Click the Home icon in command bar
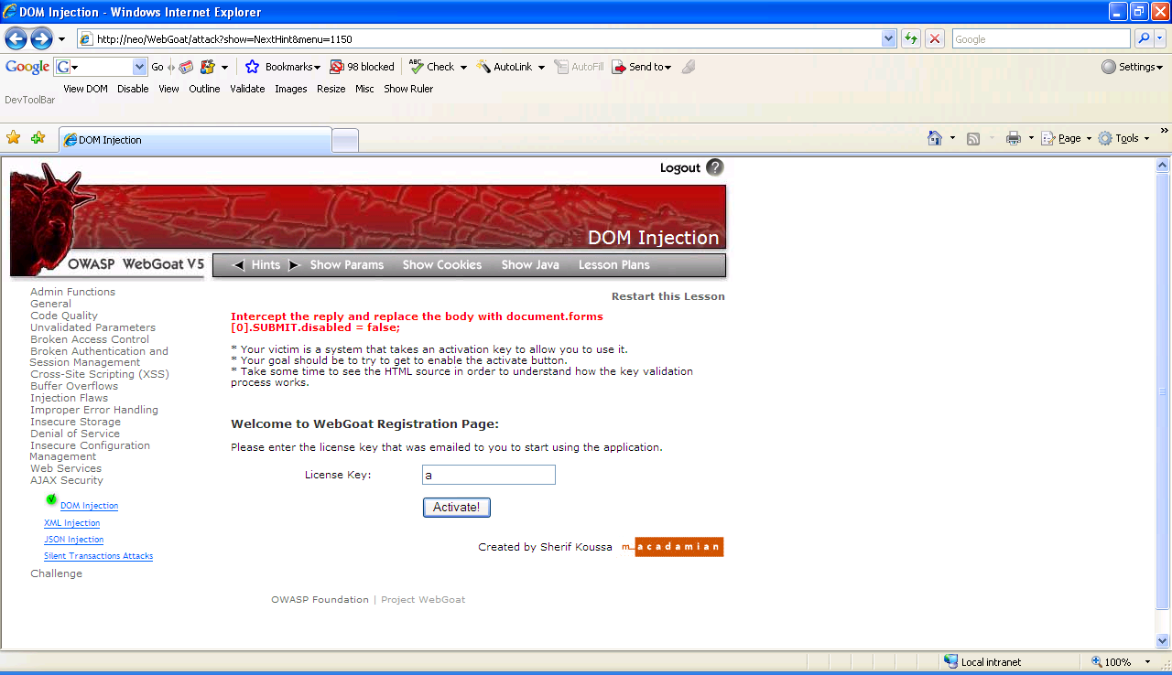The width and height of the screenshot is (1172, 675). [x=934, y=138]
